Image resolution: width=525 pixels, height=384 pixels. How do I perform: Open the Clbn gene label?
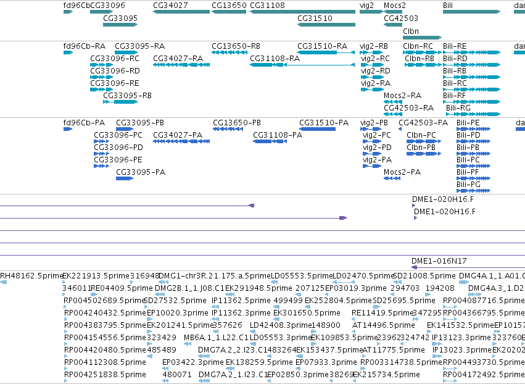pyautogui.click(x=411, y=31)
